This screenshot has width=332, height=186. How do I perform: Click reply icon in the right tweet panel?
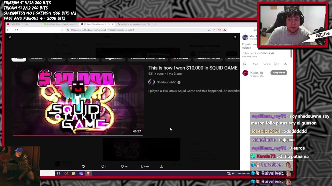245,64
